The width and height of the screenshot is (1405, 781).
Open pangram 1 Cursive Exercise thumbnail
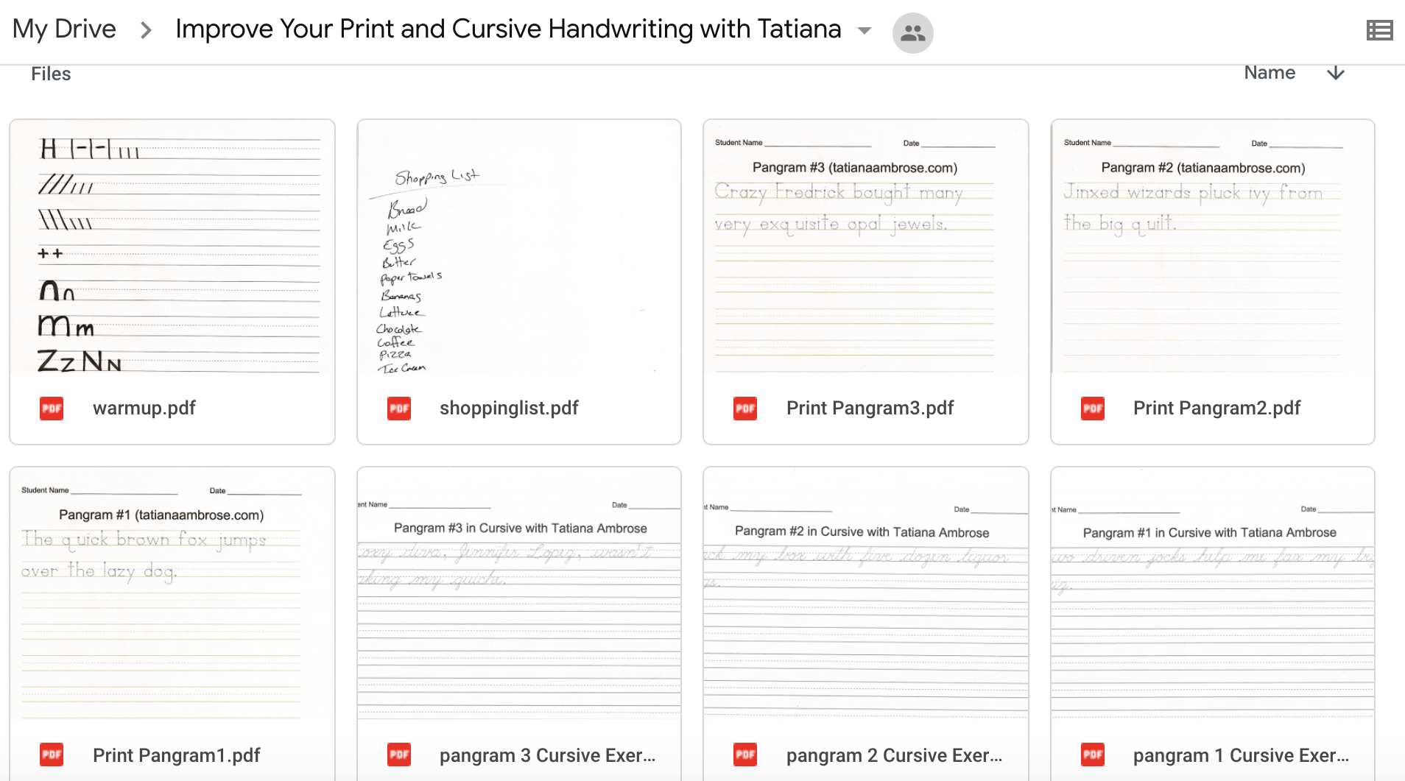(1213, 593)
